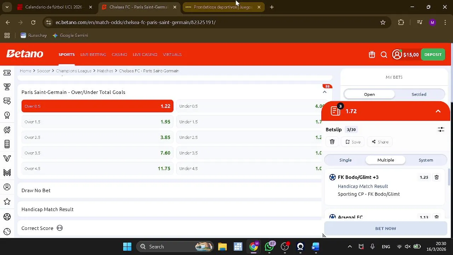The width and height of the screenshot is (453, 255).
Task: Select the sidebar icon with heart badge
Action: point(7,101)
